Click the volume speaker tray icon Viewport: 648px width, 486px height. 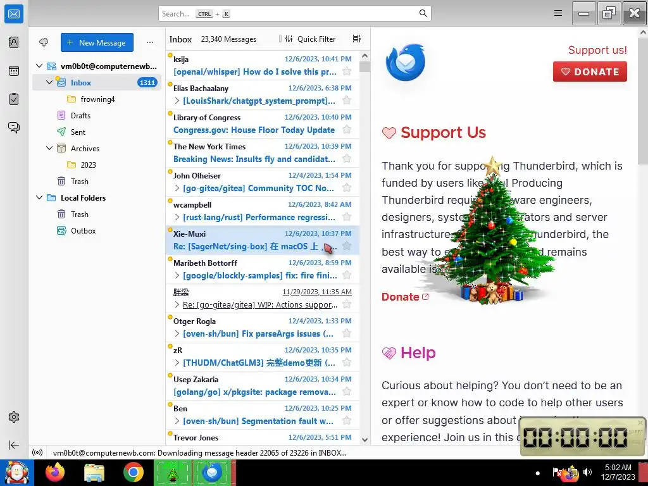[587, 472]
